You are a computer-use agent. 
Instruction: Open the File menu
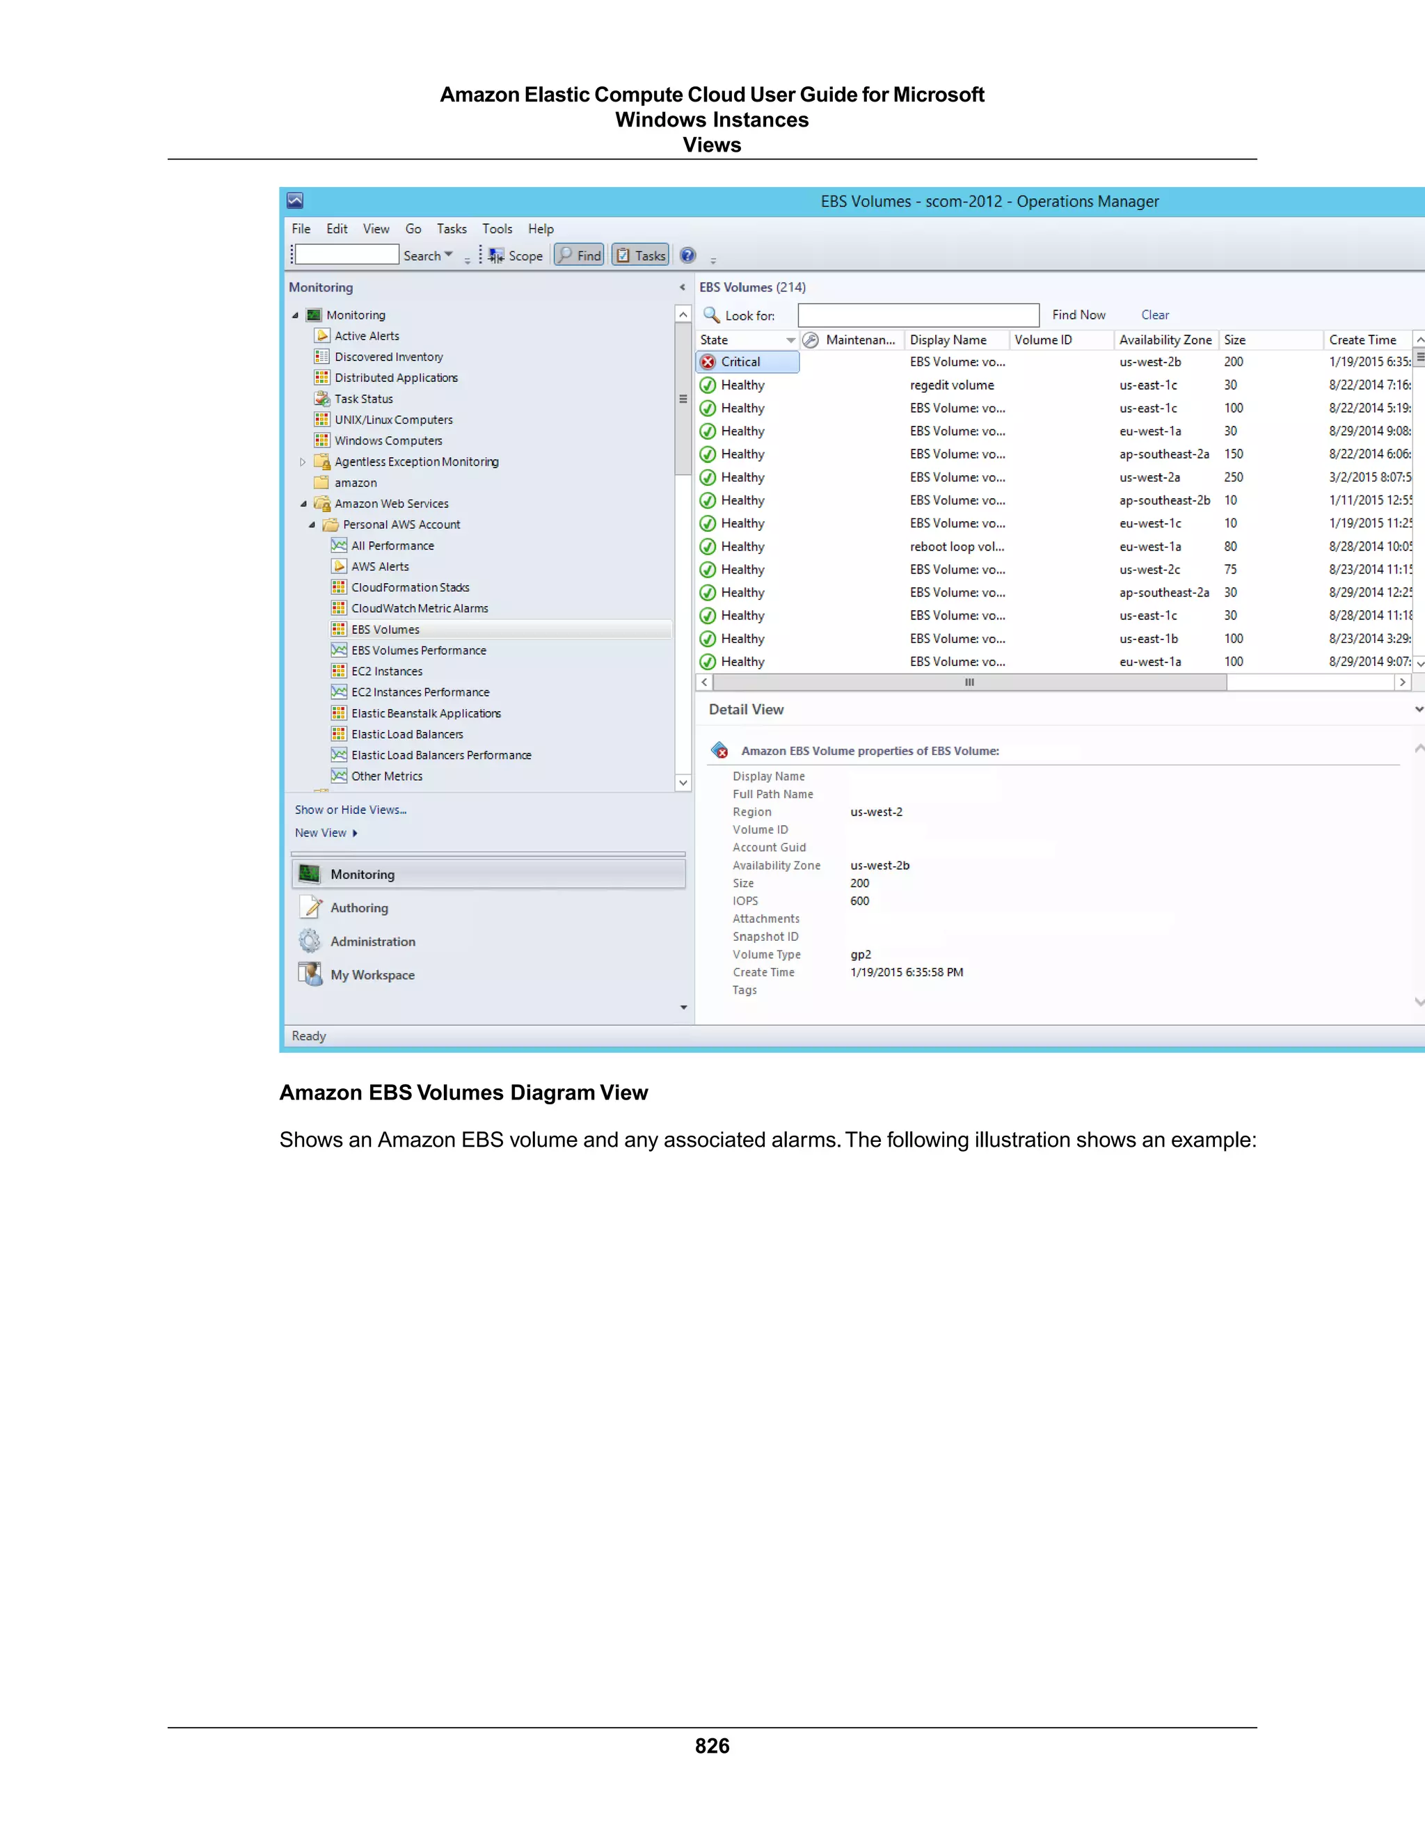(x=301, y=229)
